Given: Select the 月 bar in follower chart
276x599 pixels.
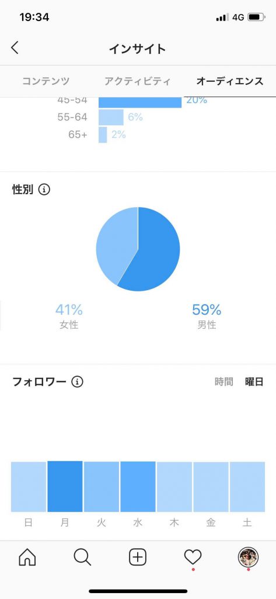Looking at the screenshot, I should pyautogui.click(x=65, y=486).
